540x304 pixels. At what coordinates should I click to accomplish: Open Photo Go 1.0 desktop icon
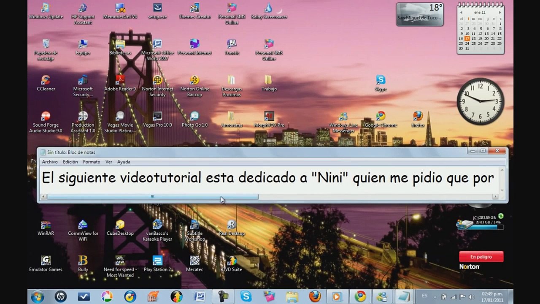pos(194,119)
